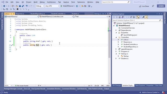Screen dimensions: 167x94
Task: Click the comment-out lines toolbar icon
Action: point(11,9)
